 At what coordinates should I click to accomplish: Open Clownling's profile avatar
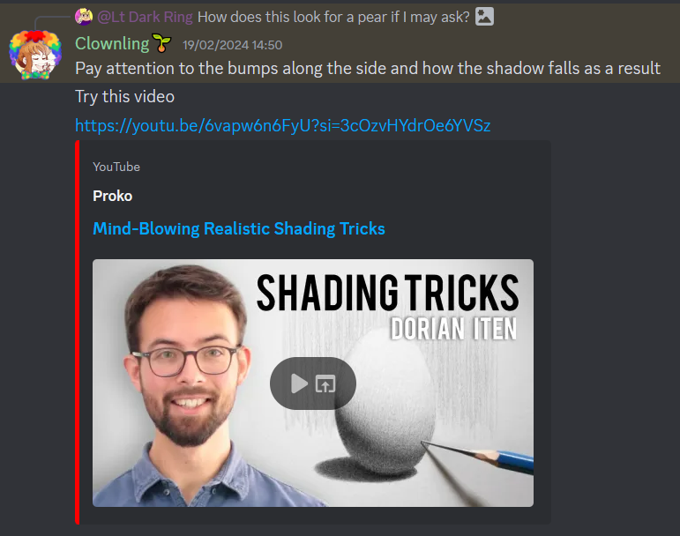(35, 55)
